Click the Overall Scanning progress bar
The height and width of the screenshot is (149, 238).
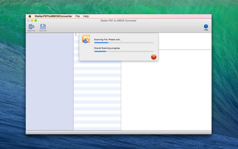click(x=124, y=51)
